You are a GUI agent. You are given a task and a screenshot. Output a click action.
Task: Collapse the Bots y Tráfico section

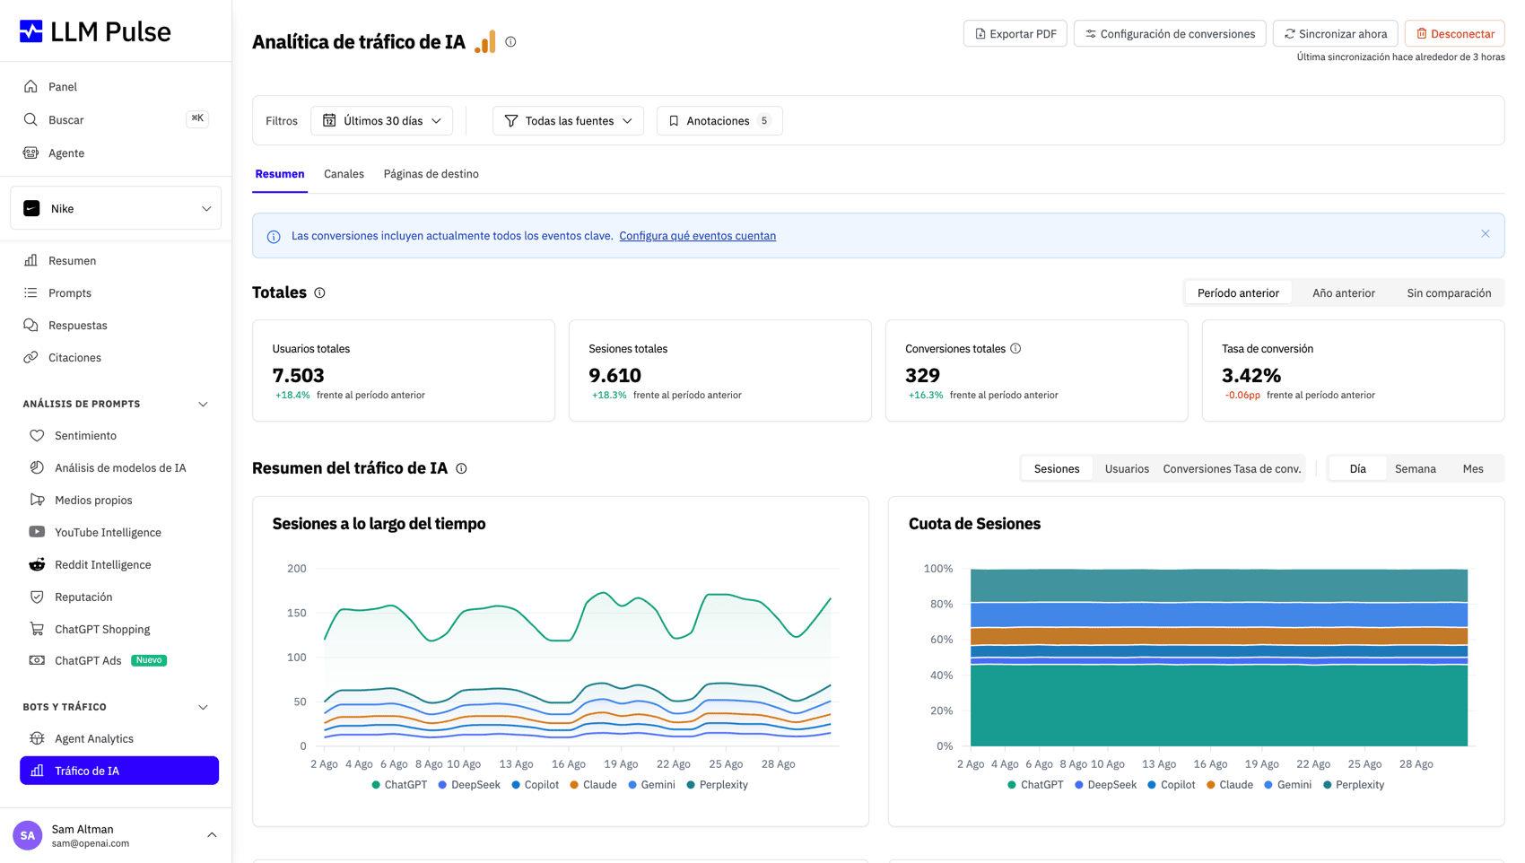(x=203, y=708)
